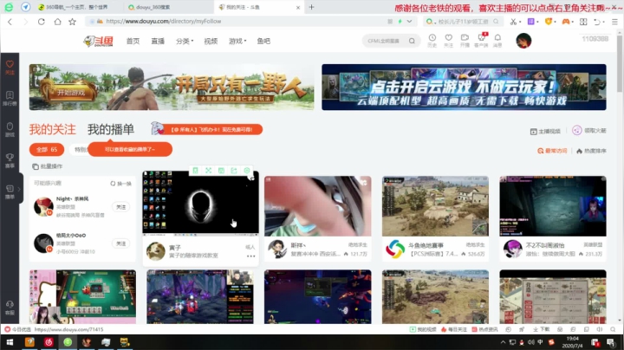624x350 pixels.
Task: Open the headset 客服 icon in sidebar
Action: pos(10,308)
